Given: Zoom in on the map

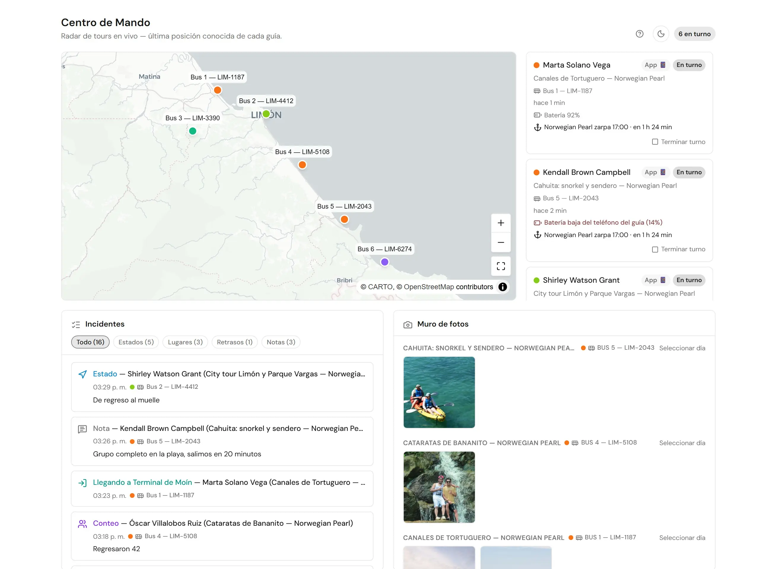Looking at the screenshot, I should tap(501, 223).
